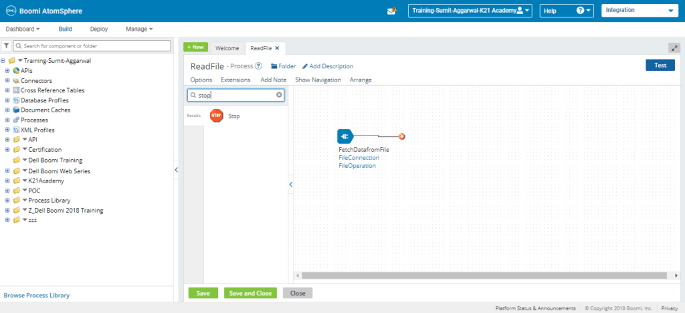Screen dimensions: 685x313
Task: Click the Stop shape icon in results
Action: point(216,116)
